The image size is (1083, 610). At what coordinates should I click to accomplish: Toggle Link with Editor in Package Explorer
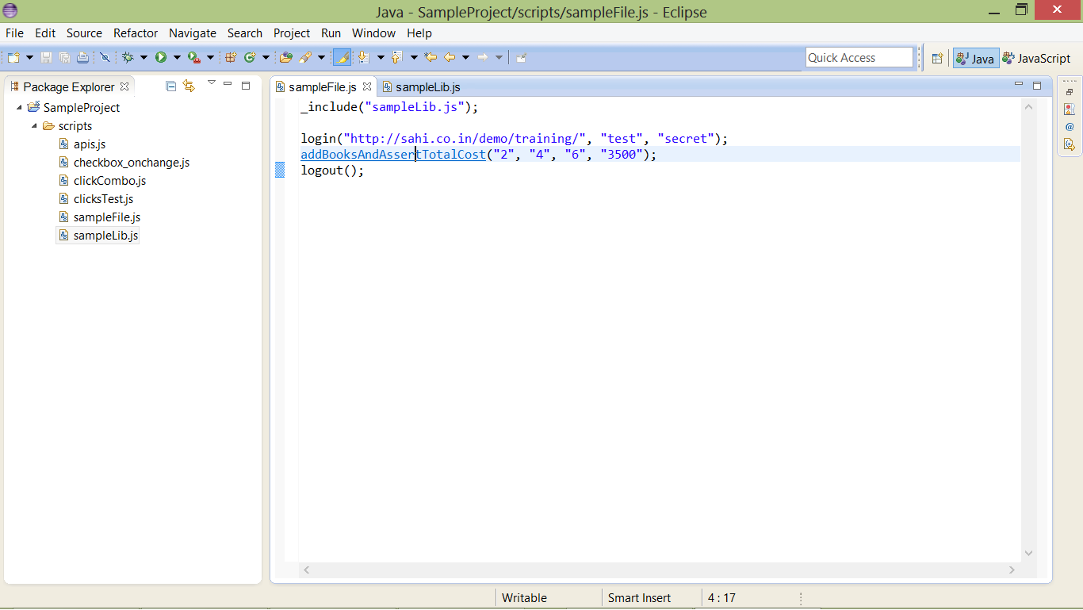click(189, 86)
